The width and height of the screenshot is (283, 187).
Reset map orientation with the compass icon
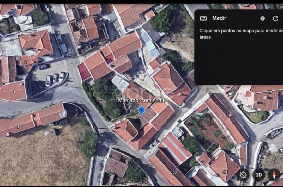coord(274,175)
